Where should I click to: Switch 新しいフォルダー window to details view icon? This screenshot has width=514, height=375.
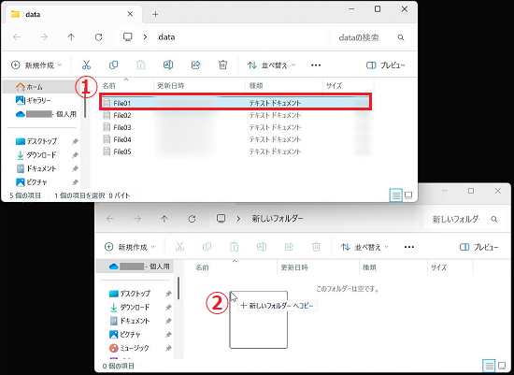[x=489, y=365]
